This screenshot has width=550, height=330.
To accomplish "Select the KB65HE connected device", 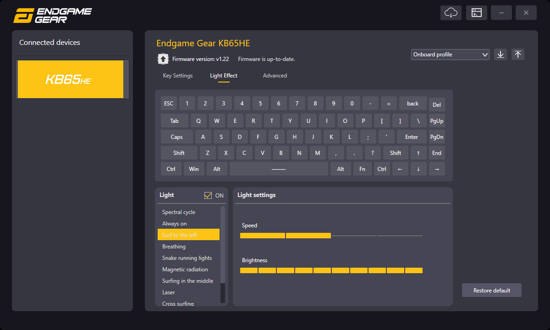I will pyautogui.click(x=71, y=79).
